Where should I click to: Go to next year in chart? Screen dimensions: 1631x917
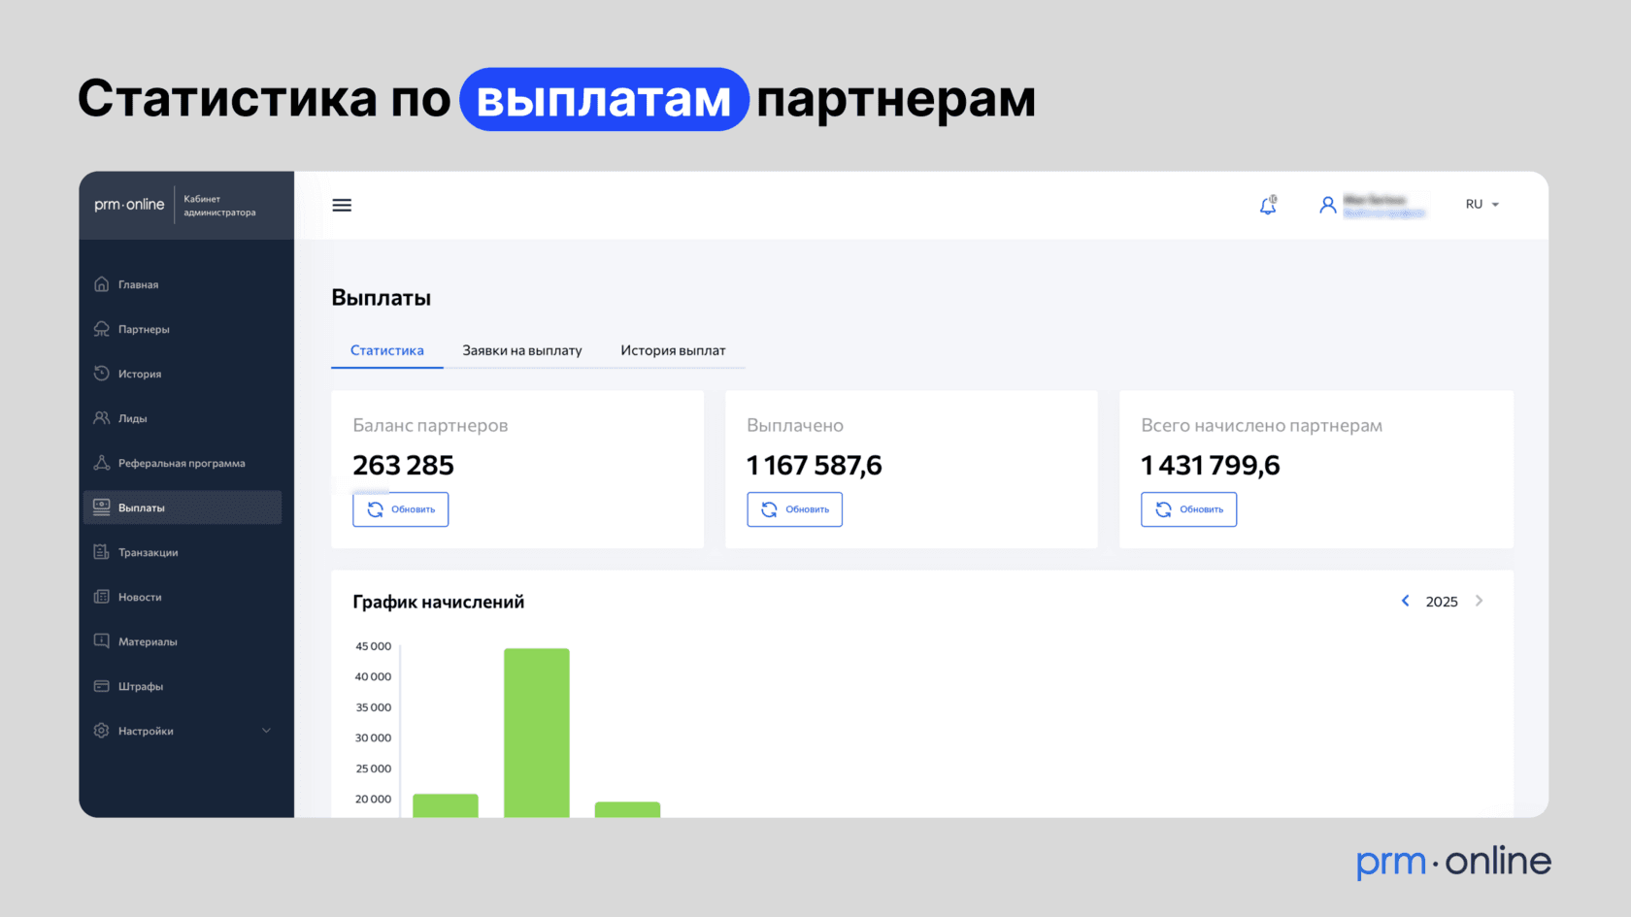[1479, 602]
